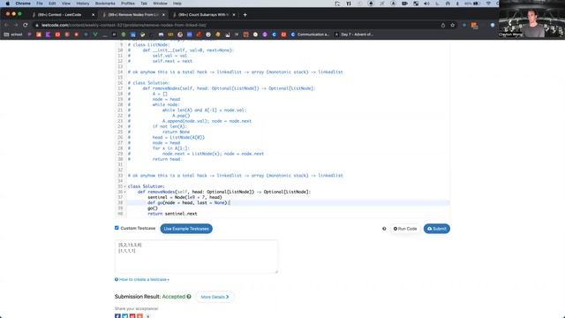
Task: Click the 'go()' line in editor
Action: (x=153, y=208)
